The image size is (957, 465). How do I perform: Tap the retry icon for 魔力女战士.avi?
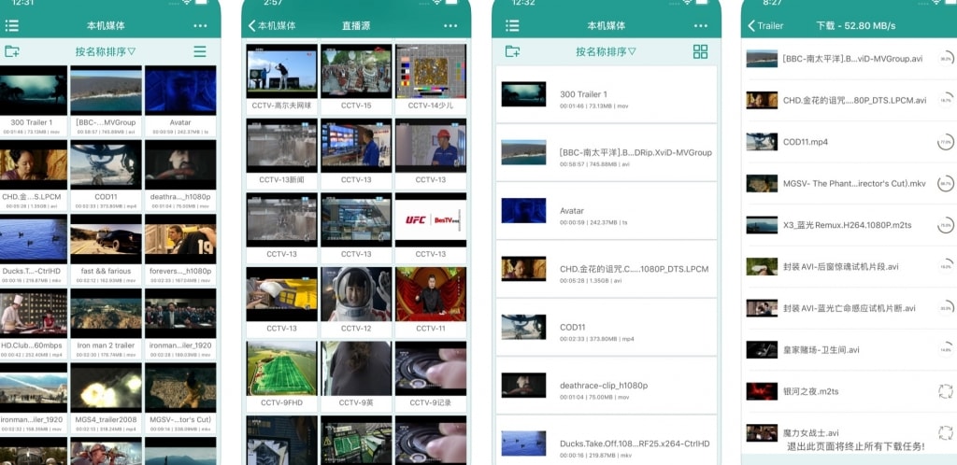coord(946,432)
